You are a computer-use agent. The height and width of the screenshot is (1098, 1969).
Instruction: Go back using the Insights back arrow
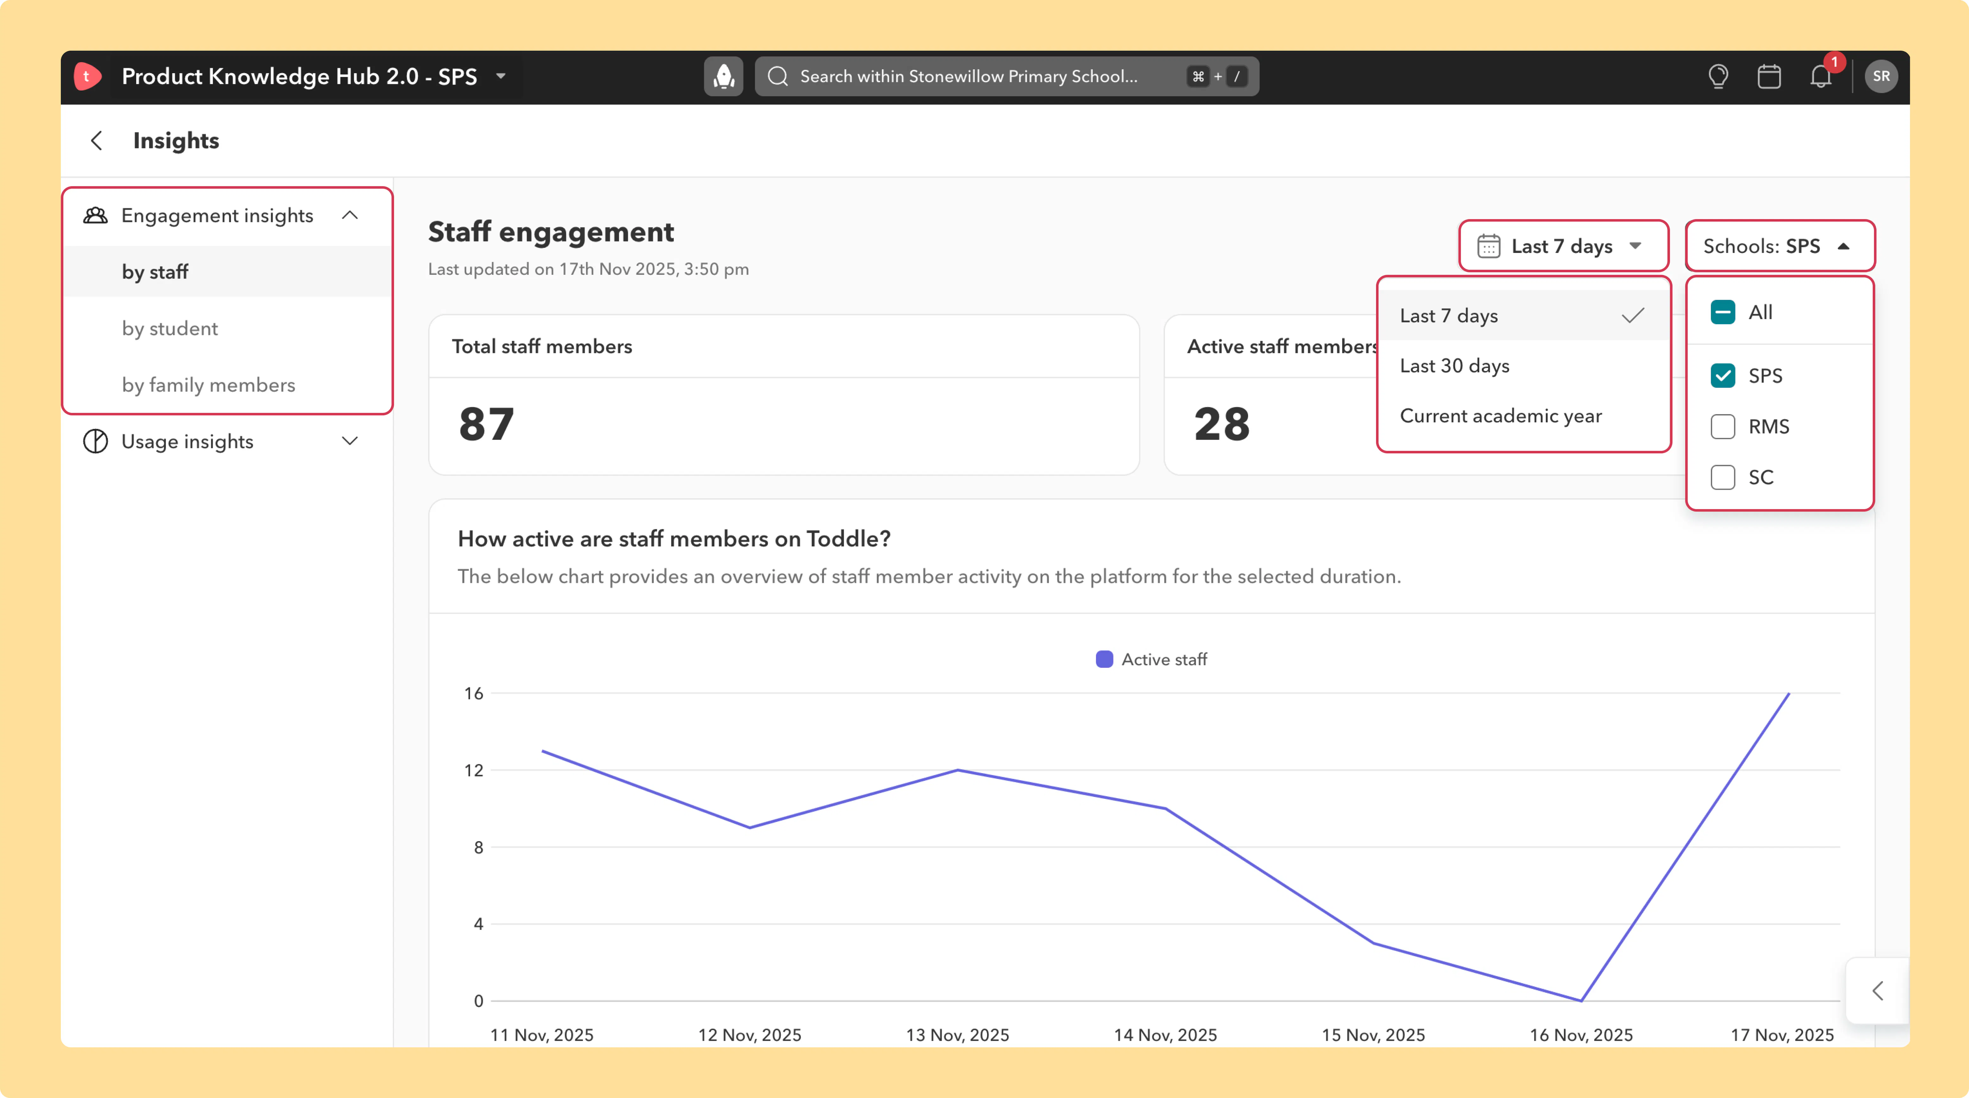96,141
